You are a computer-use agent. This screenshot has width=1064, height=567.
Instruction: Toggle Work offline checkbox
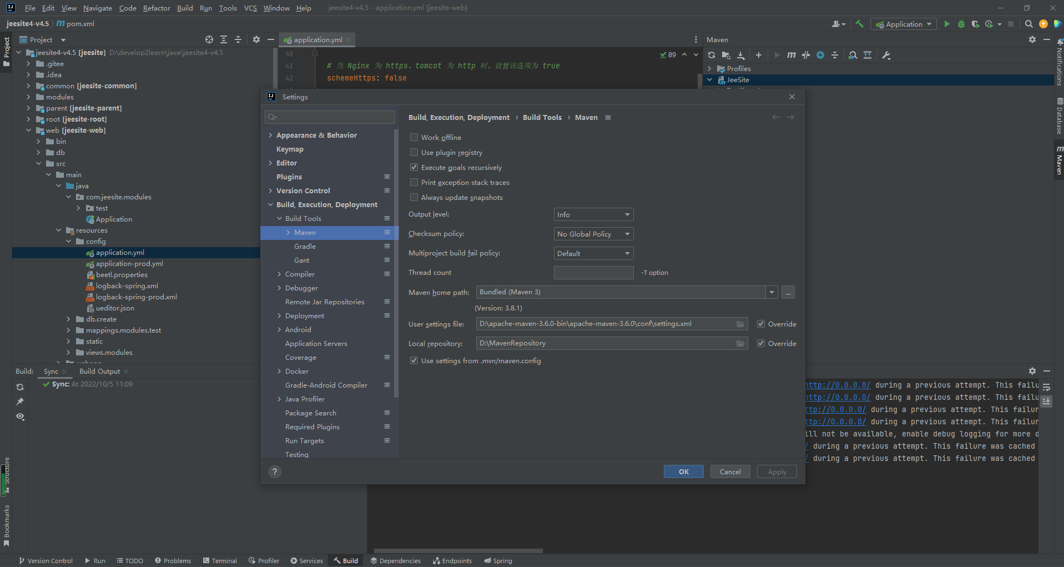coord(414,137)
